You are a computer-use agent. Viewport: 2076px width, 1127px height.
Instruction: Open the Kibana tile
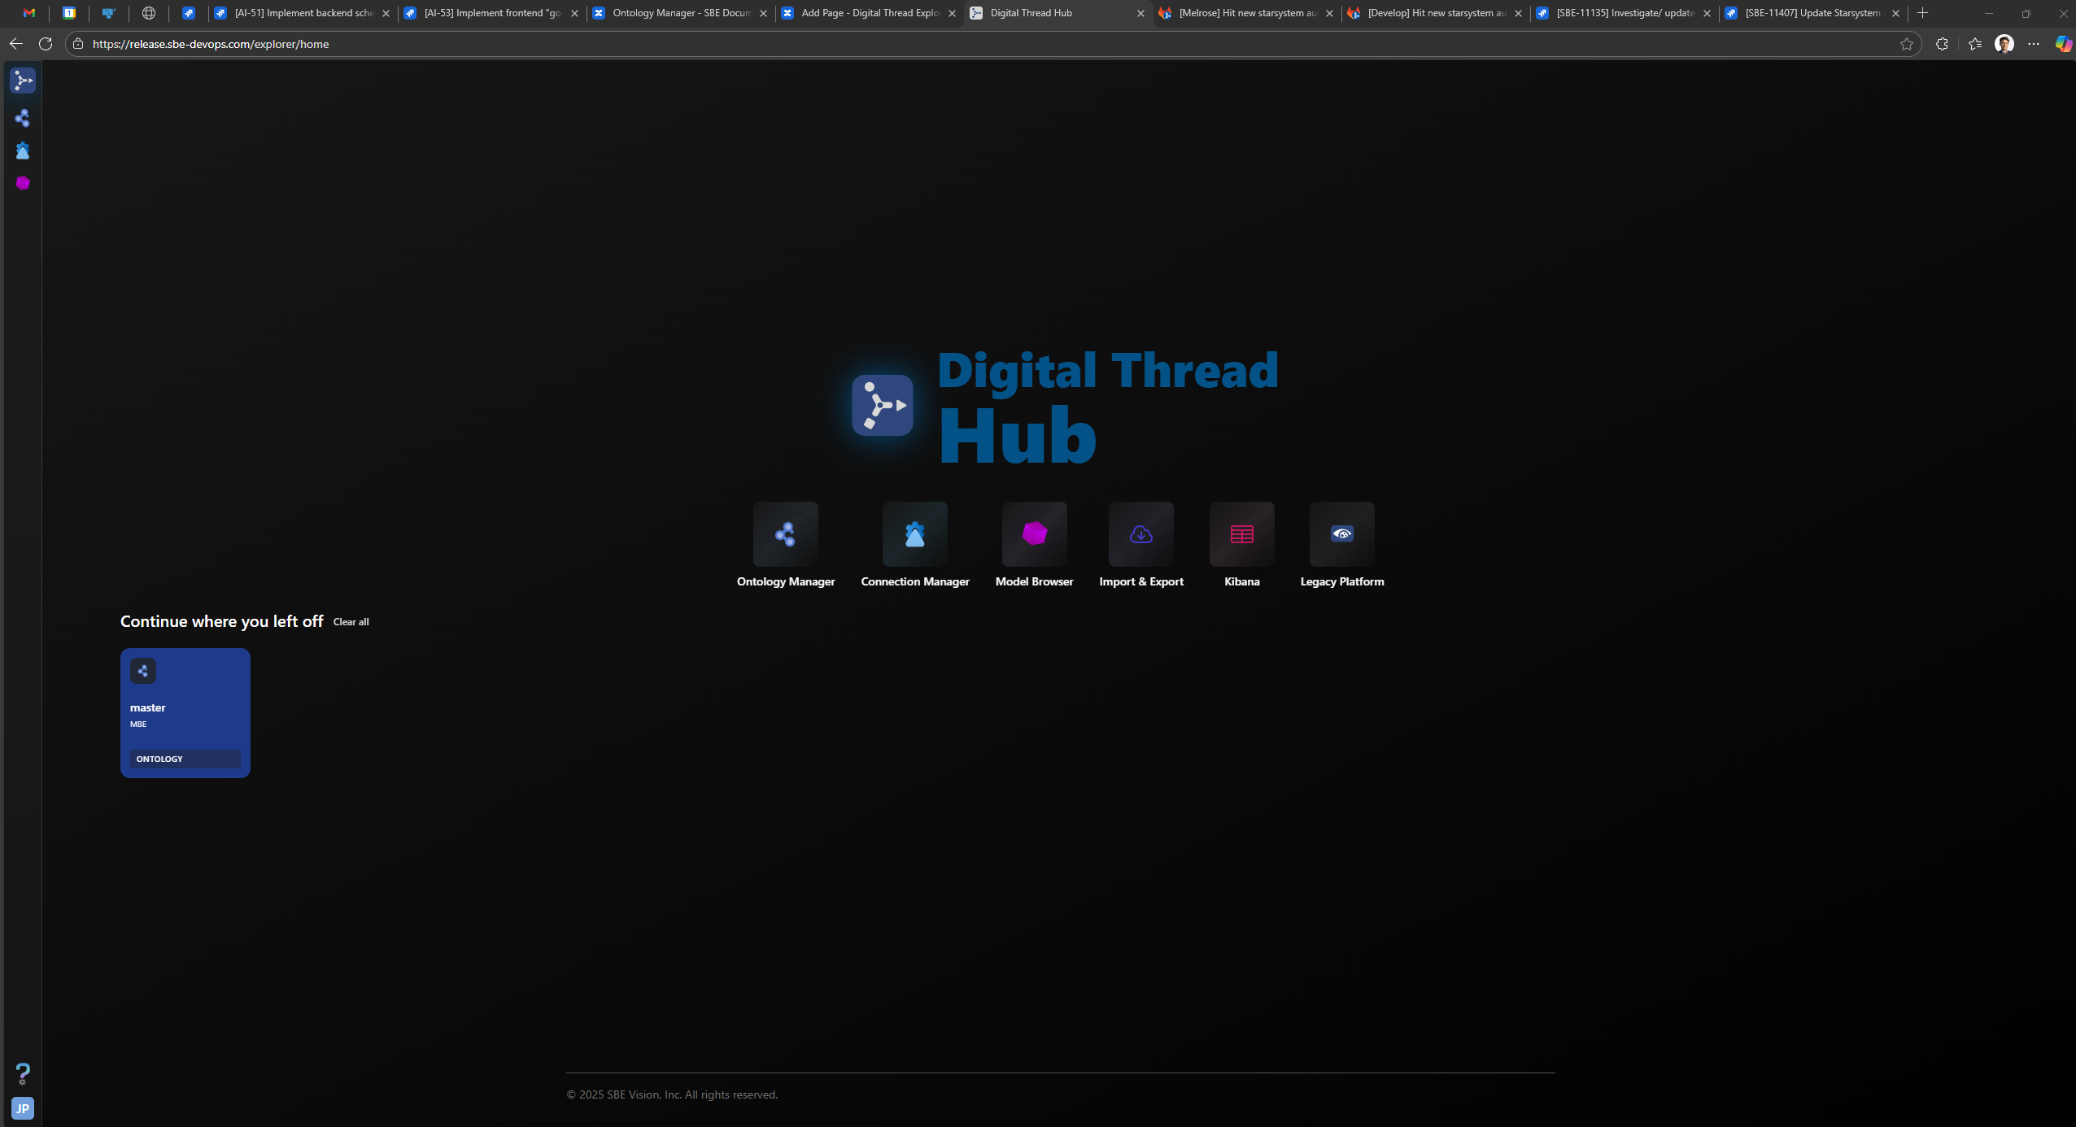click(1241, 534)
